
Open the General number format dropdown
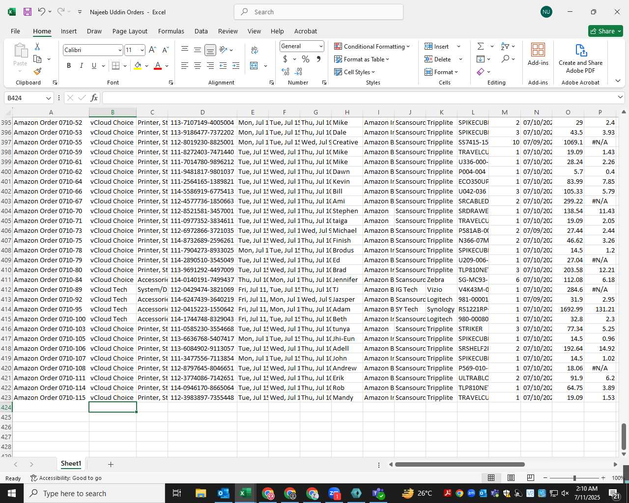pyautogui.click(x=321, y=46)
